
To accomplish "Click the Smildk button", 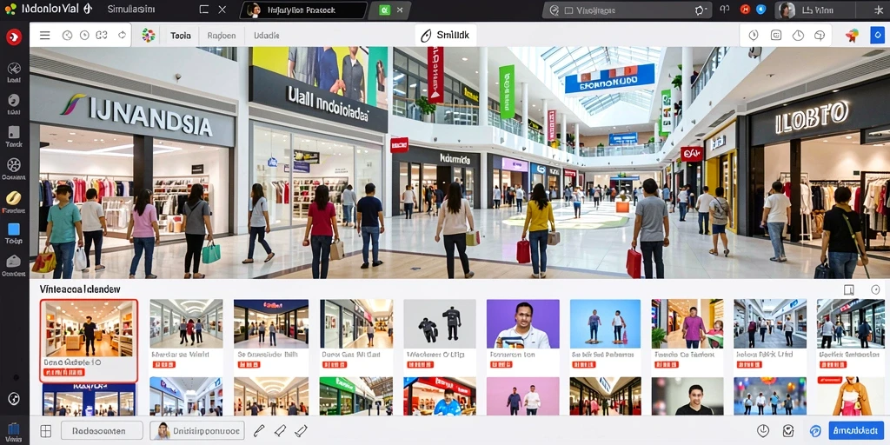I will coord(446,35).
